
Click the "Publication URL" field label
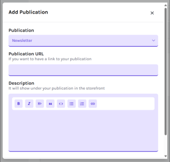pyautogui.click(x=26, y=54)
